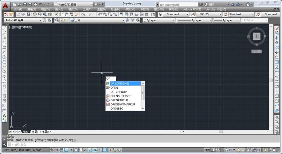Click the Plot printer icon in toolbar
Screen dimensions: 282x154
(35, 14)
